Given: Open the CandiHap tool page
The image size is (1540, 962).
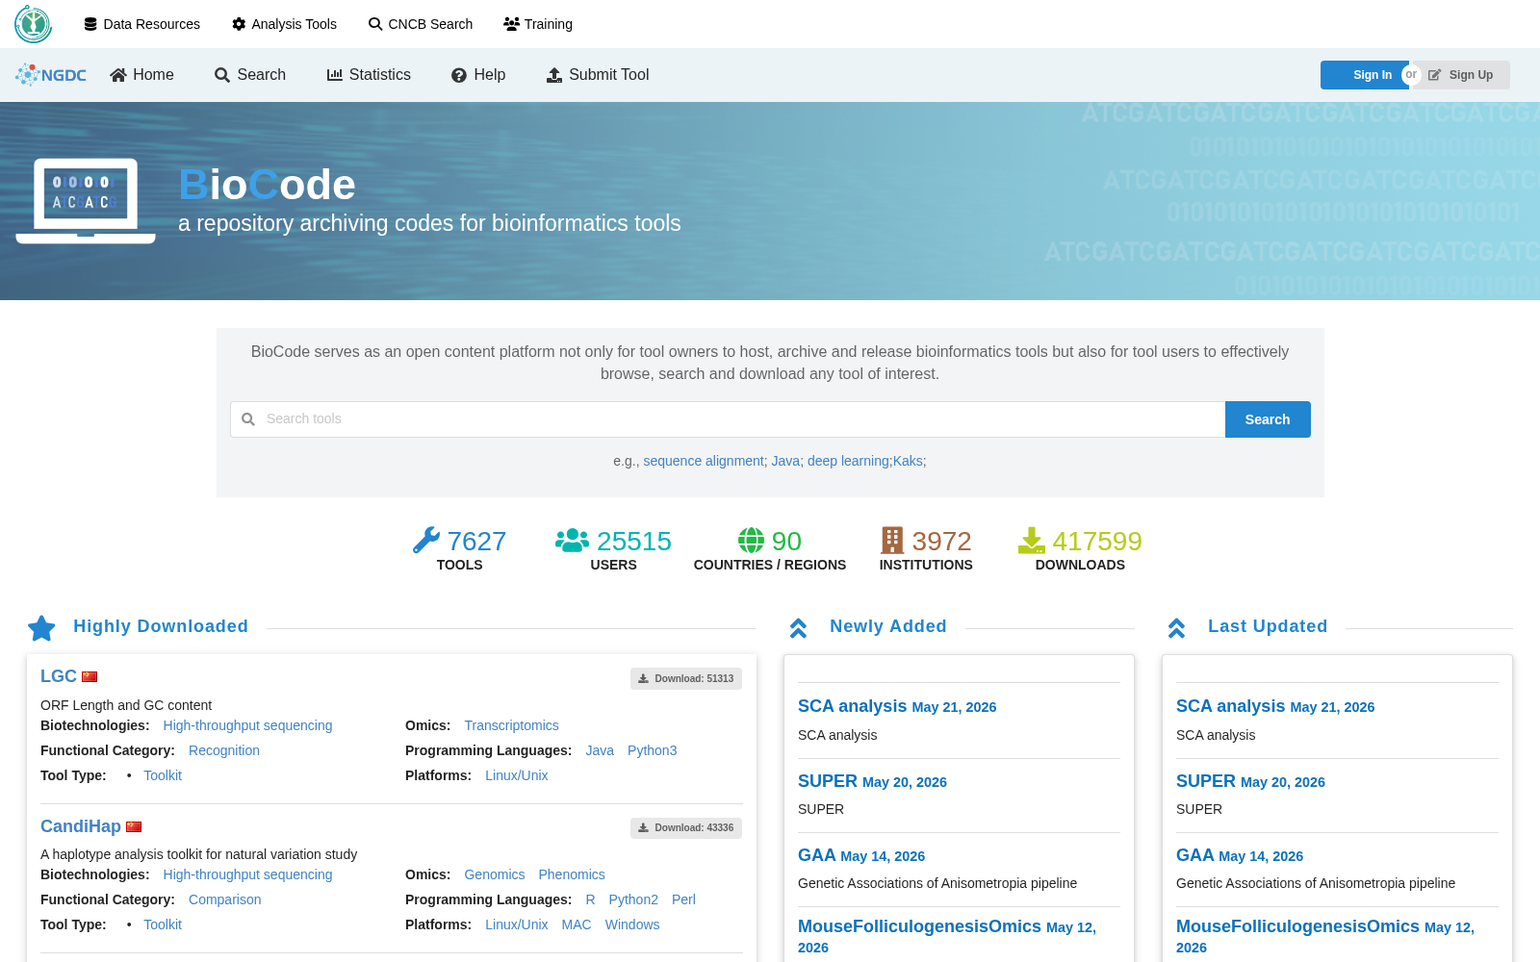Looking at the screenshot, I should 81,826.
